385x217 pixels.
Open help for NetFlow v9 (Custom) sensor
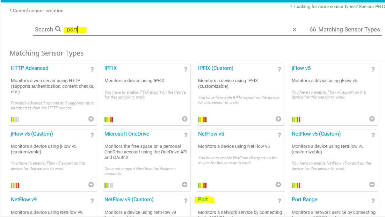tap(186, 201)
